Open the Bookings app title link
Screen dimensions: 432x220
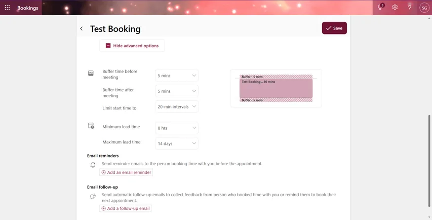pyautogui.click(x=27, y=8)
